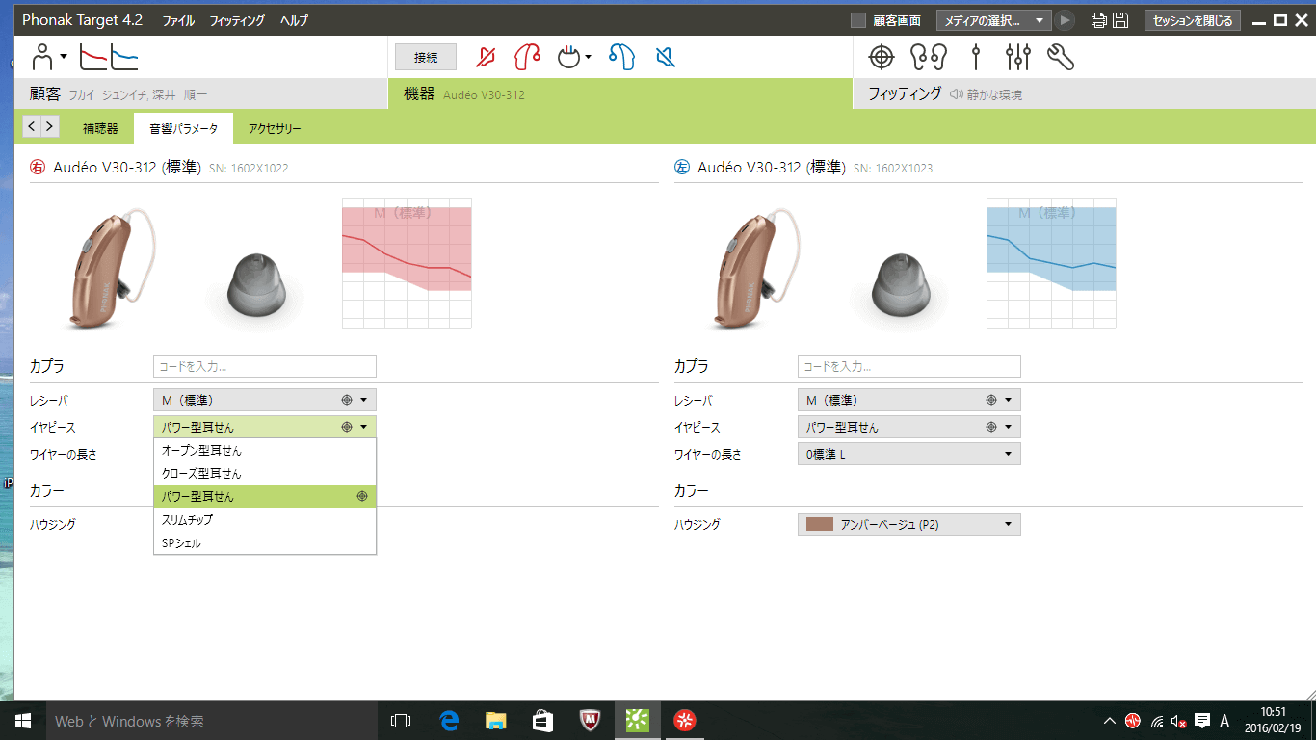Image resolution: width=1316 pixels, height=740 pixels.
Task: Open the 顧客 section header
Action: point(200,93)
